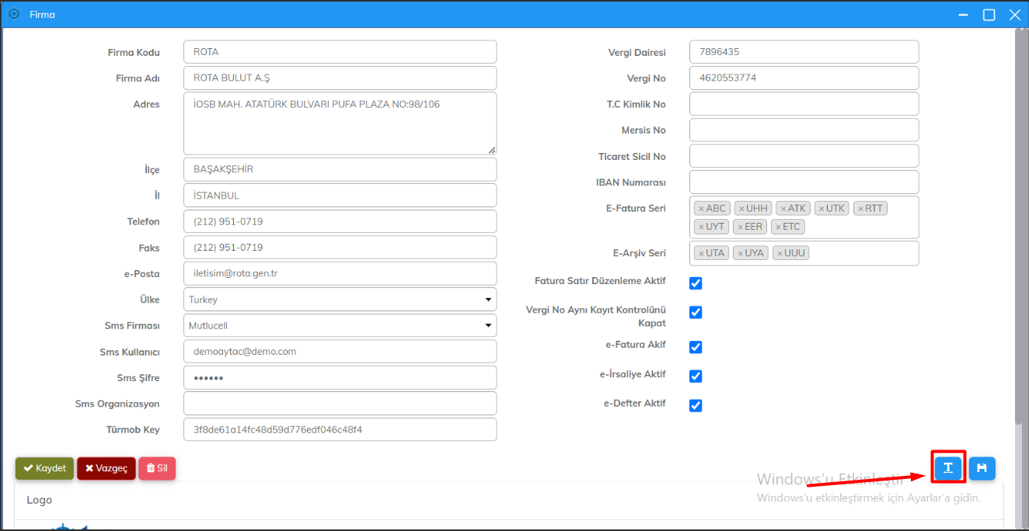Click the highlighted underlined-T icon button
1029x531 pixels.
pos(947,467)
